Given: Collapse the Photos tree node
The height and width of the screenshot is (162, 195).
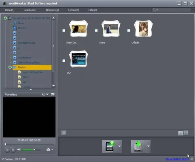Looking at the screenshot, I should point(10,67).
